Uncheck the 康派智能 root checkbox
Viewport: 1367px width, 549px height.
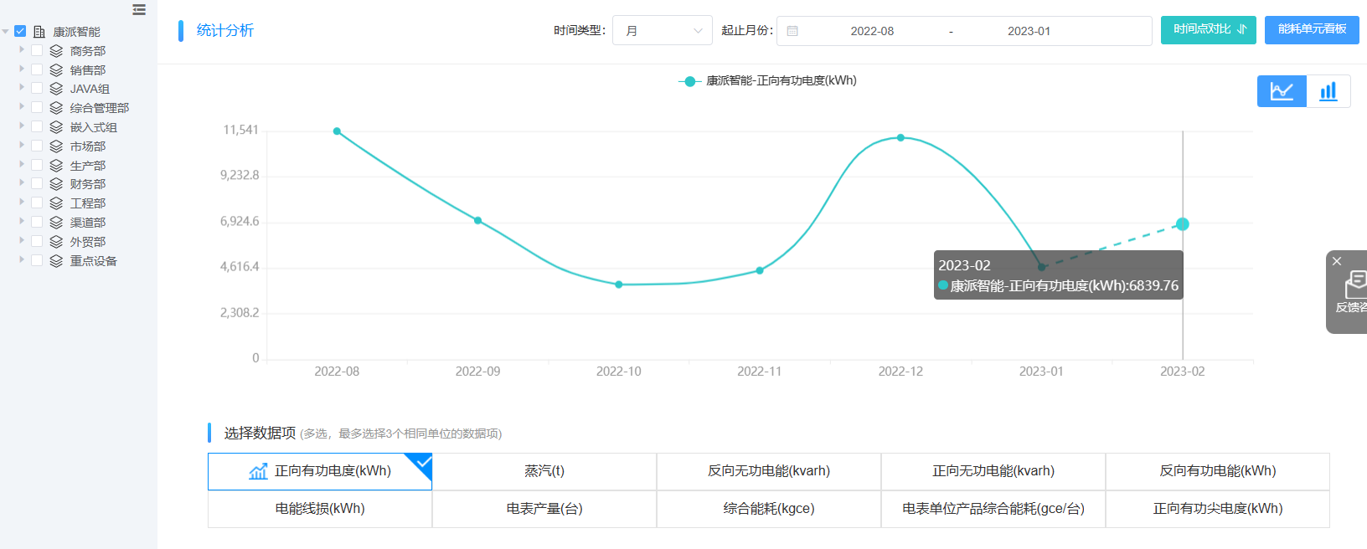(20, 31)
